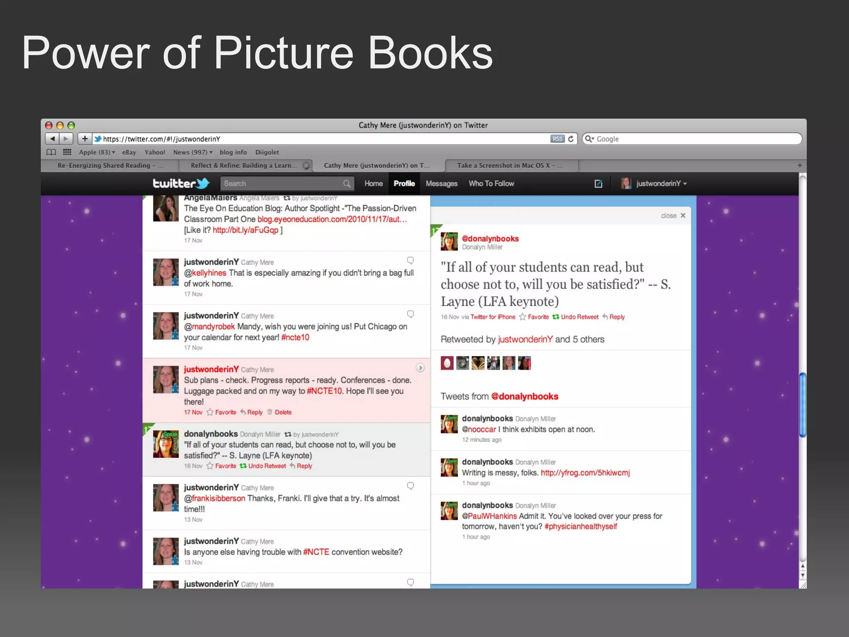The height and width of the screenshot is (637, 849).
Task: Click Donalyn Miller avatar in detail pane
Action: (x=449, y=241)
